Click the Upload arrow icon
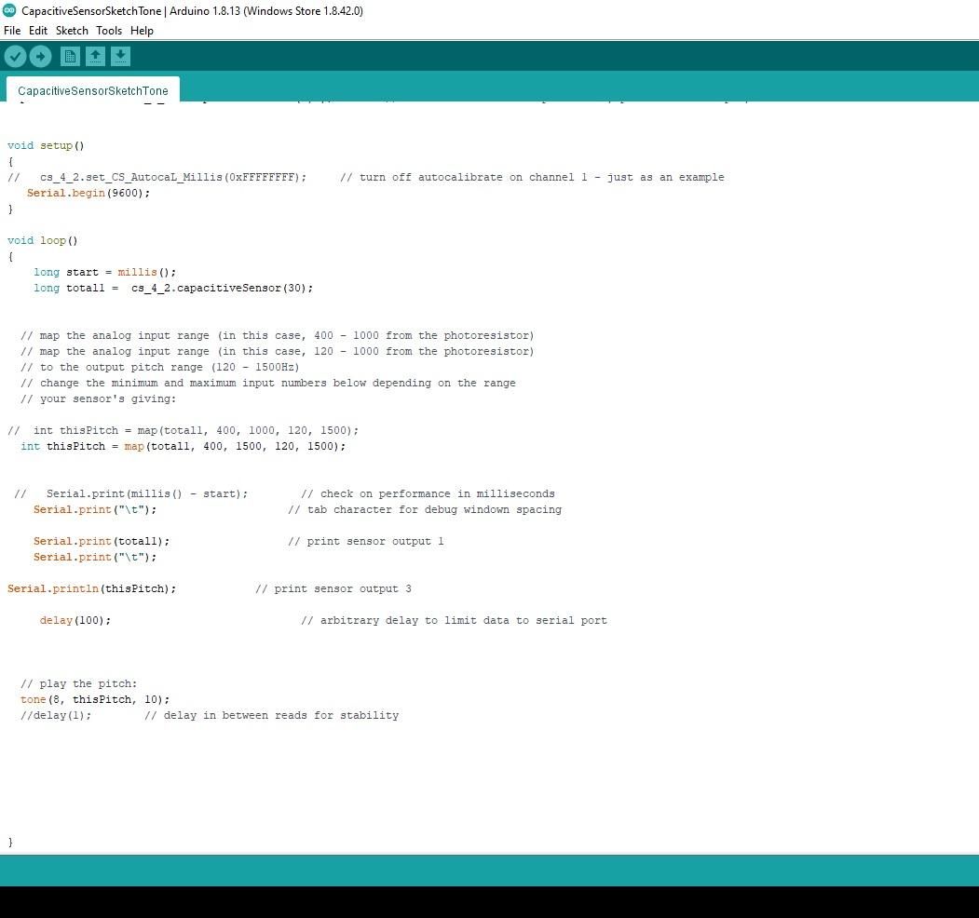The height and width of the screenshot is (918, 979). 40,56
